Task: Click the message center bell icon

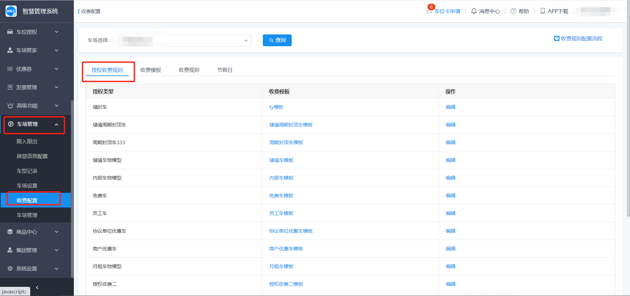Action: (473, 11)
